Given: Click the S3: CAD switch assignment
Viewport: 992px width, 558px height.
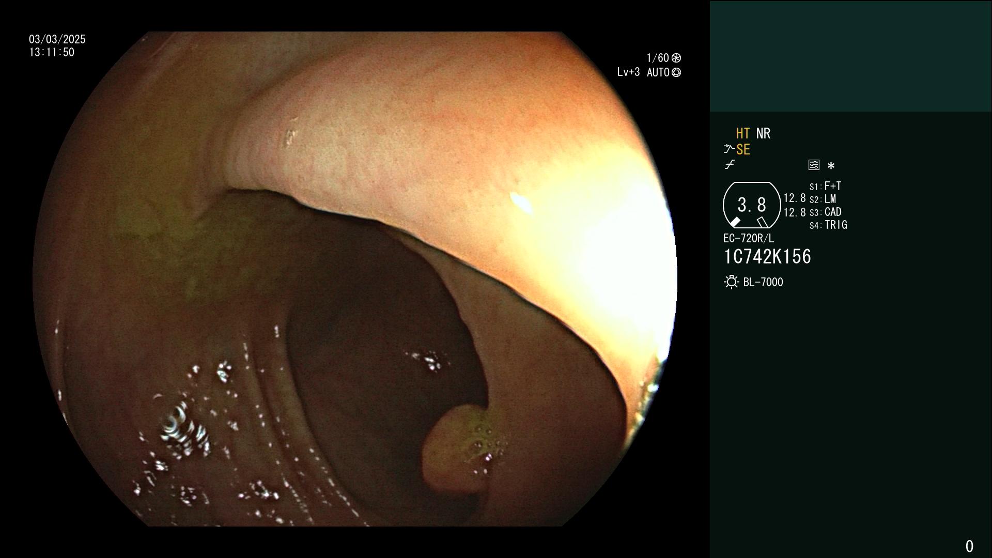Looking at the screenshot, I should [826, 212].
